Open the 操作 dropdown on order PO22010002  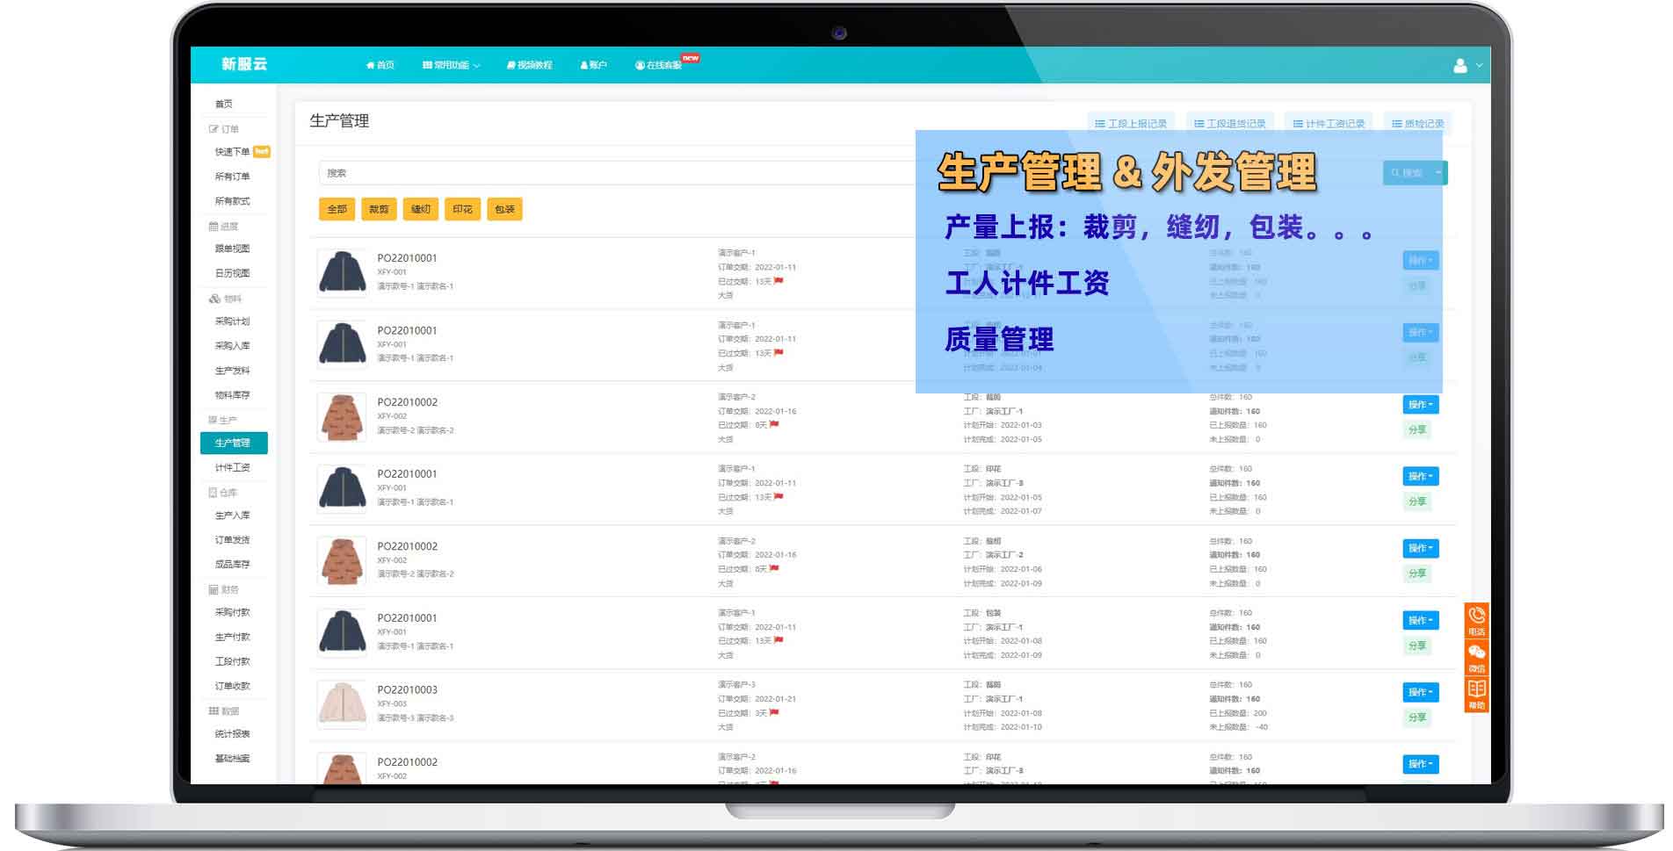[x=1419, y=404]
